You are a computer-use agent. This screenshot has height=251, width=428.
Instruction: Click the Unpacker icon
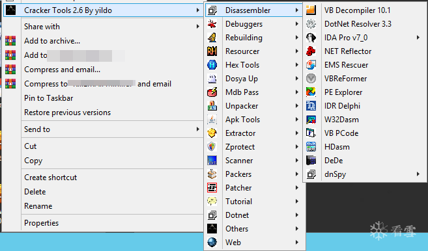[212, 106]
